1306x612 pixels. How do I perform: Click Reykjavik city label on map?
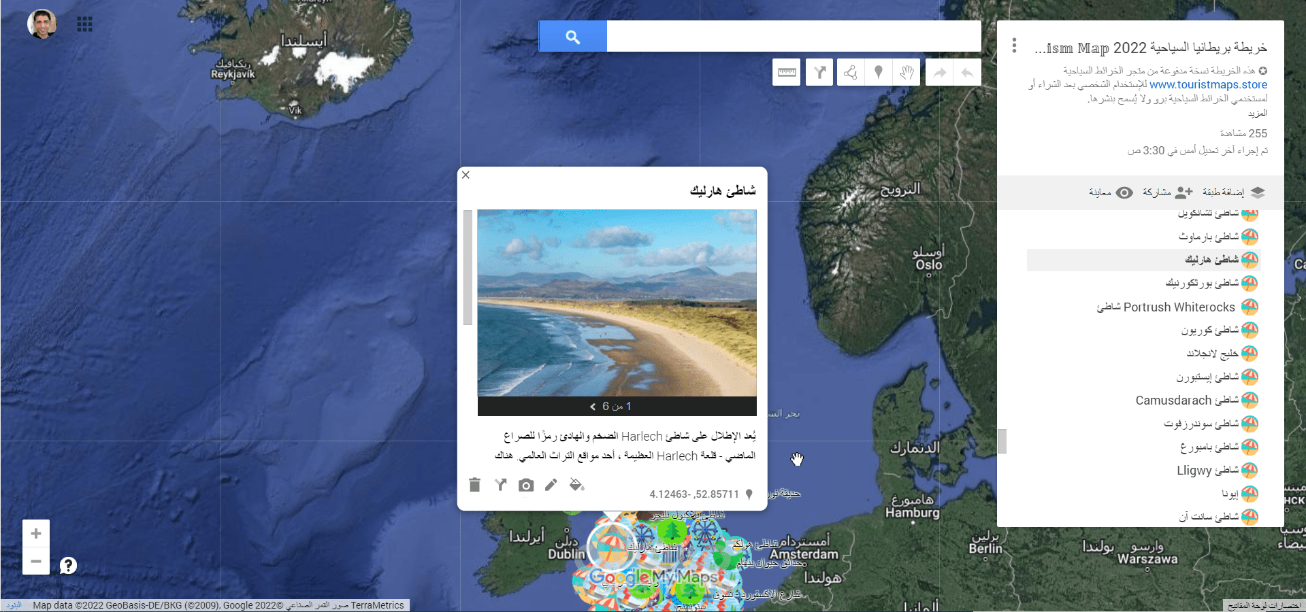click(232, 74)
